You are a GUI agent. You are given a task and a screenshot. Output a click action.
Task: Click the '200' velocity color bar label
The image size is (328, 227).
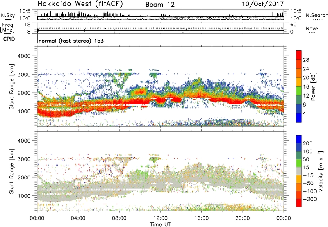pyautogui.click(x=308, y=143)
